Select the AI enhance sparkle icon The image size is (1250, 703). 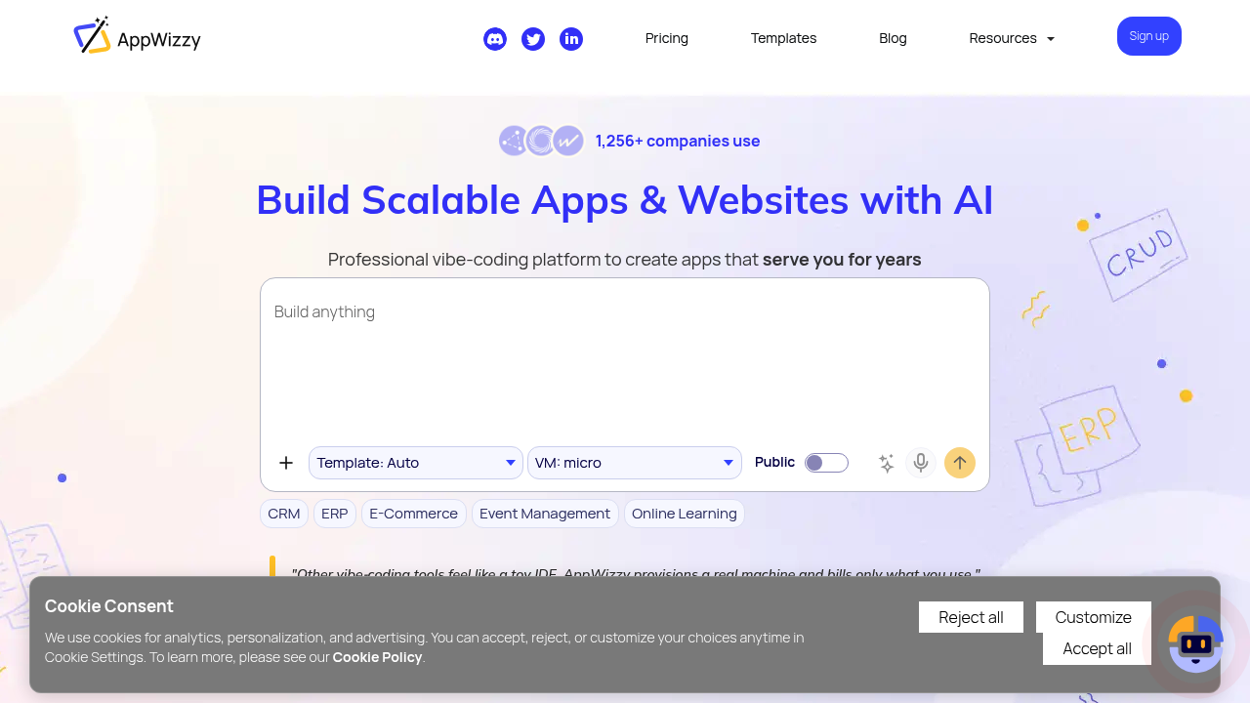(x=886, y=463)
